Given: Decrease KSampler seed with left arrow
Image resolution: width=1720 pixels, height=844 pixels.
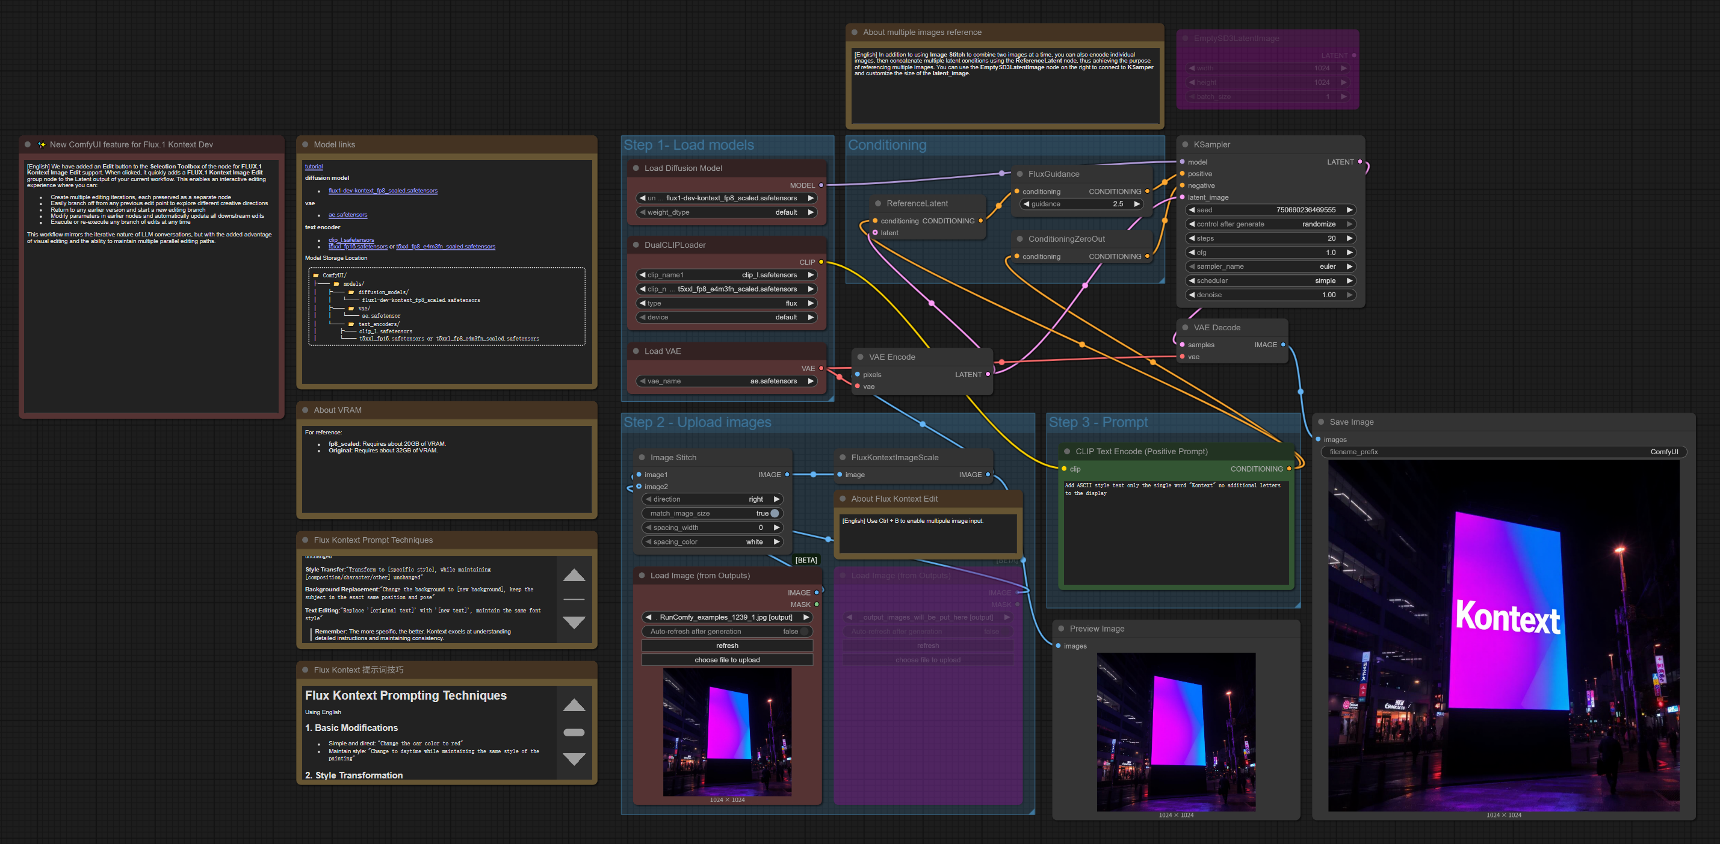Looking at the screenshot, I should coord(1192,210).
